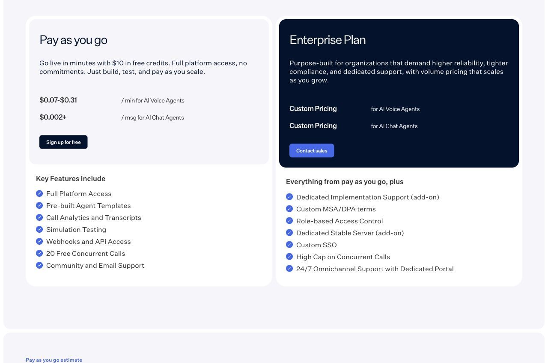
Task: Click 'Everything from pay as you go, plus'
Action: point(345,181)
